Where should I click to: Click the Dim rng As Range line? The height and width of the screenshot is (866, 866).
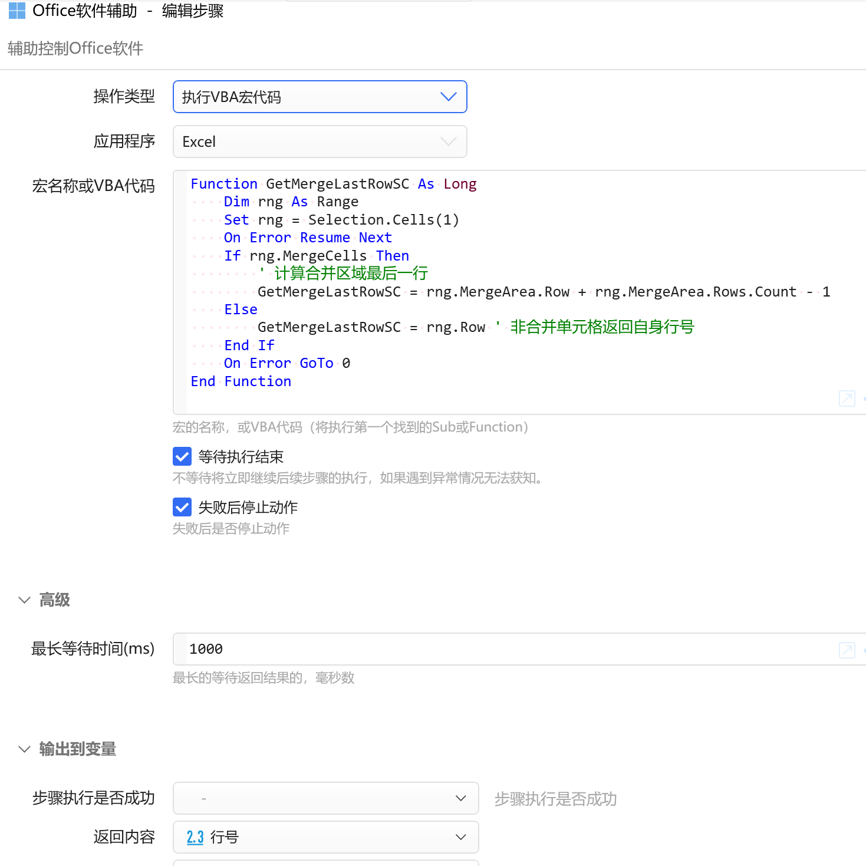click(x=291, y=202)
